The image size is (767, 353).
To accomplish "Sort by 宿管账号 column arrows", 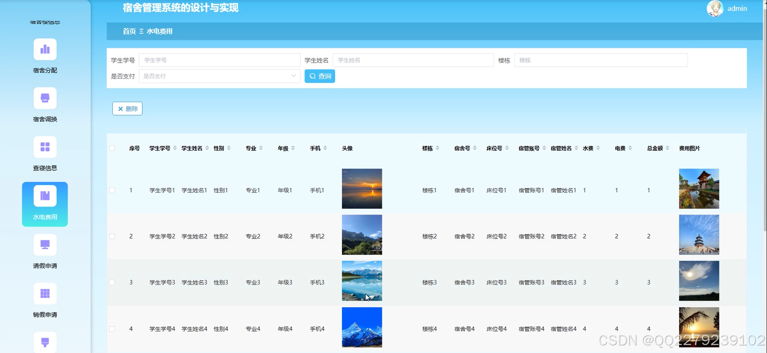I will pos(544,148).
